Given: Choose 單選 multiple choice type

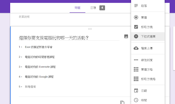Looking at the screenshot, I should coord(148,17).
